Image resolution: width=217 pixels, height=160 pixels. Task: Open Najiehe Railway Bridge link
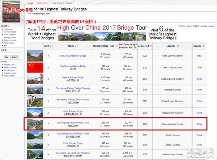tap(73, 78)
